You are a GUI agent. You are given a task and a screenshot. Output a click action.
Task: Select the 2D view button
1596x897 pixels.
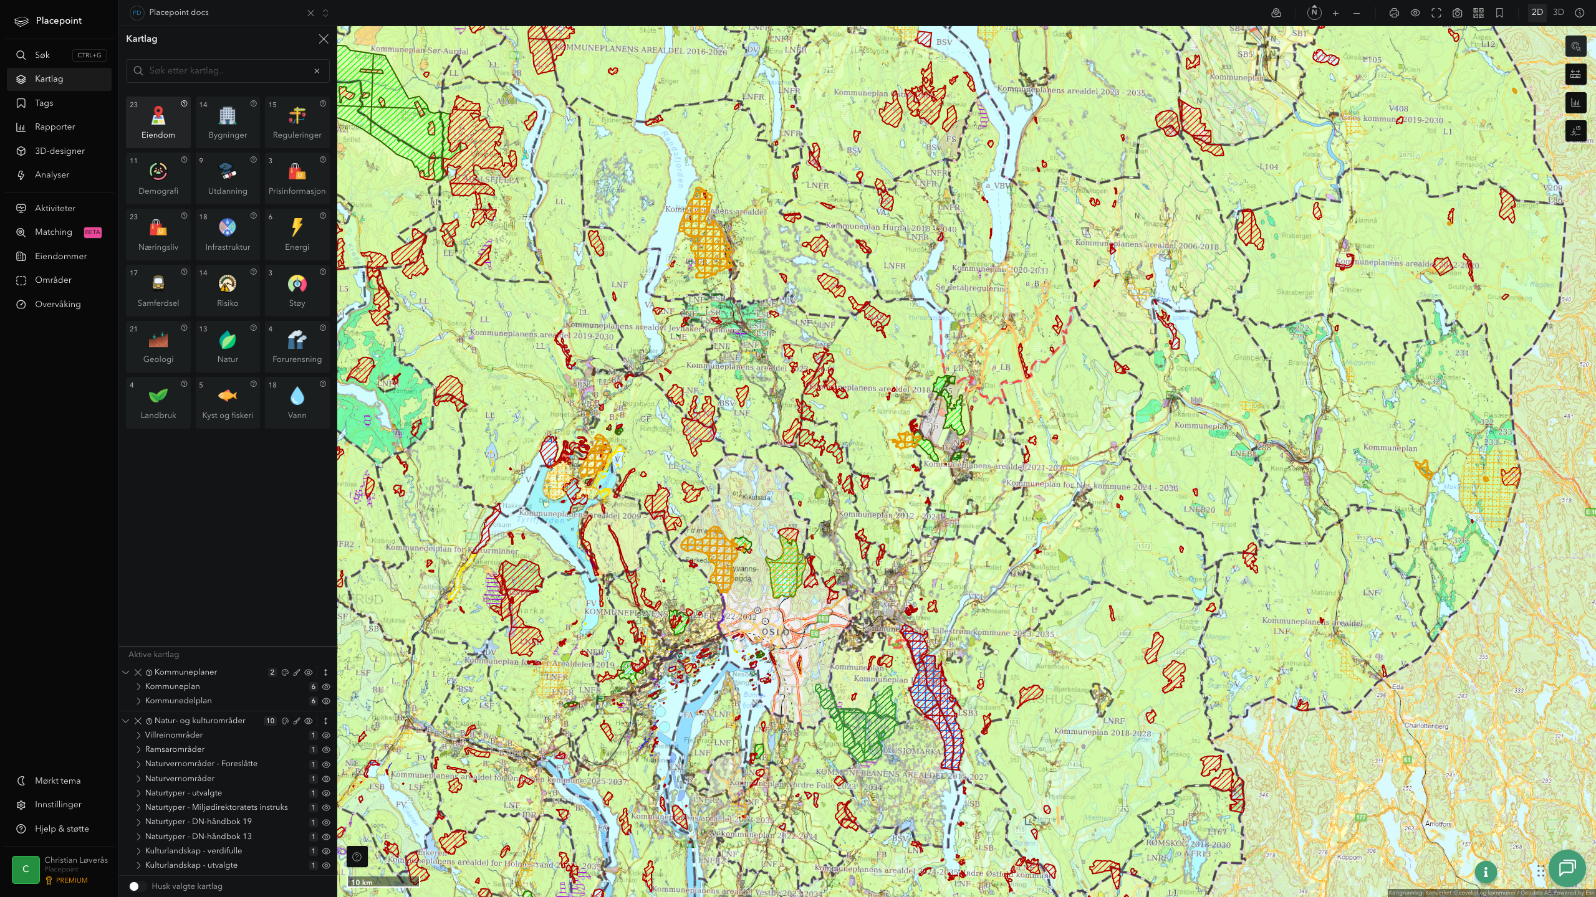[x=1537, y=12]
